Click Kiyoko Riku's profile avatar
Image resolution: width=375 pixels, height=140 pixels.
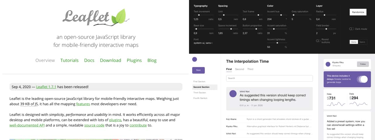tap(328, 64)
